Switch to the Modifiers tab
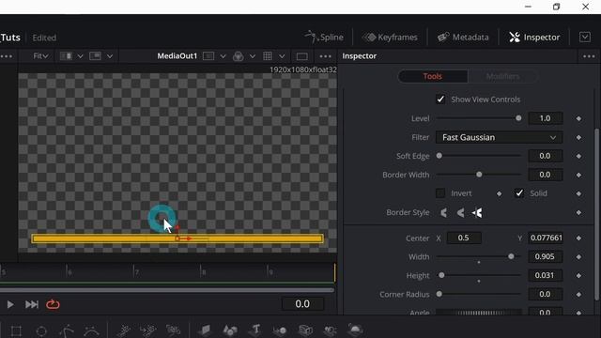Image resolution: width=601 pixels, height=338 pixels. click(x=502, y=76)
